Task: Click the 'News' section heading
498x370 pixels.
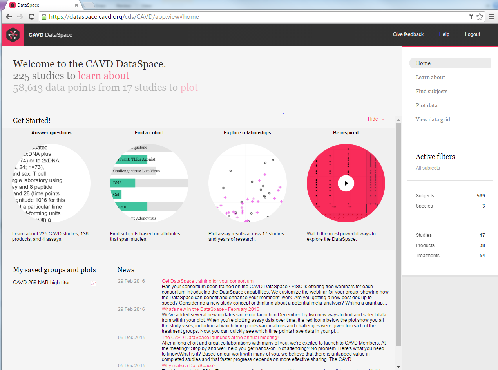Action: [x=126, y=270]
